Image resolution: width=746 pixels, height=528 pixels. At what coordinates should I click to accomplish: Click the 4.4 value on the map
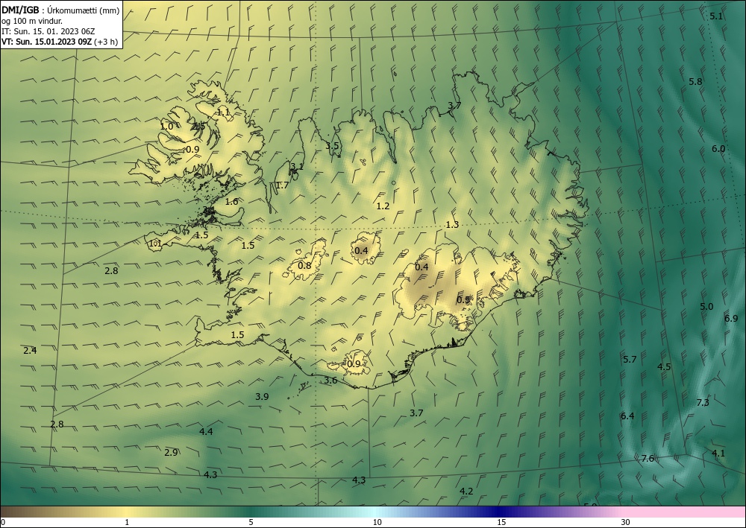tap(206, 432)
